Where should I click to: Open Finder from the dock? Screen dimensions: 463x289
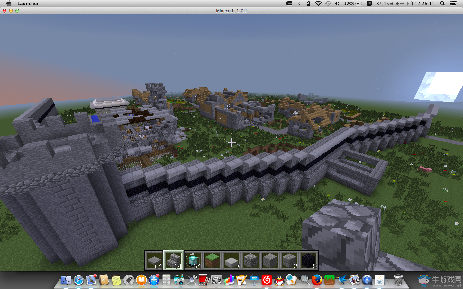pyautogui.click(x=66, y=280)
